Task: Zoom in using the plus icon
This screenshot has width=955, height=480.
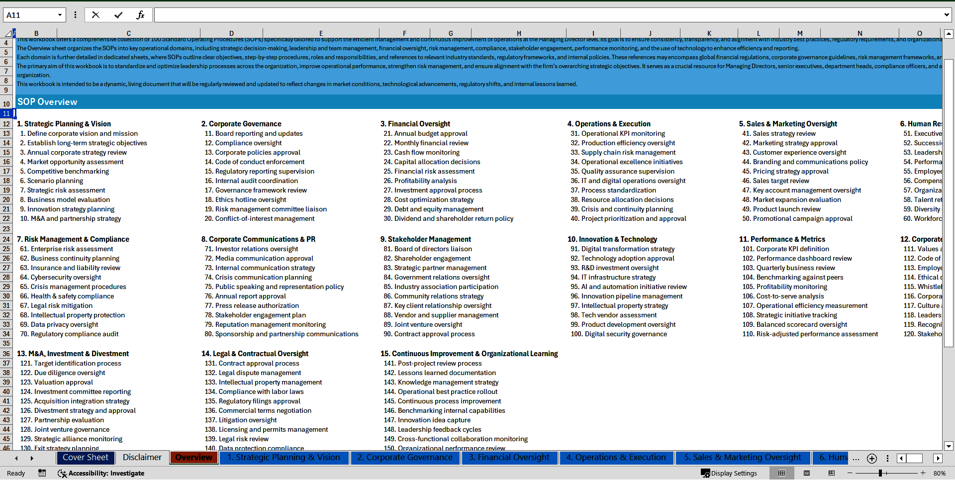Action: (x=923, y=473)
